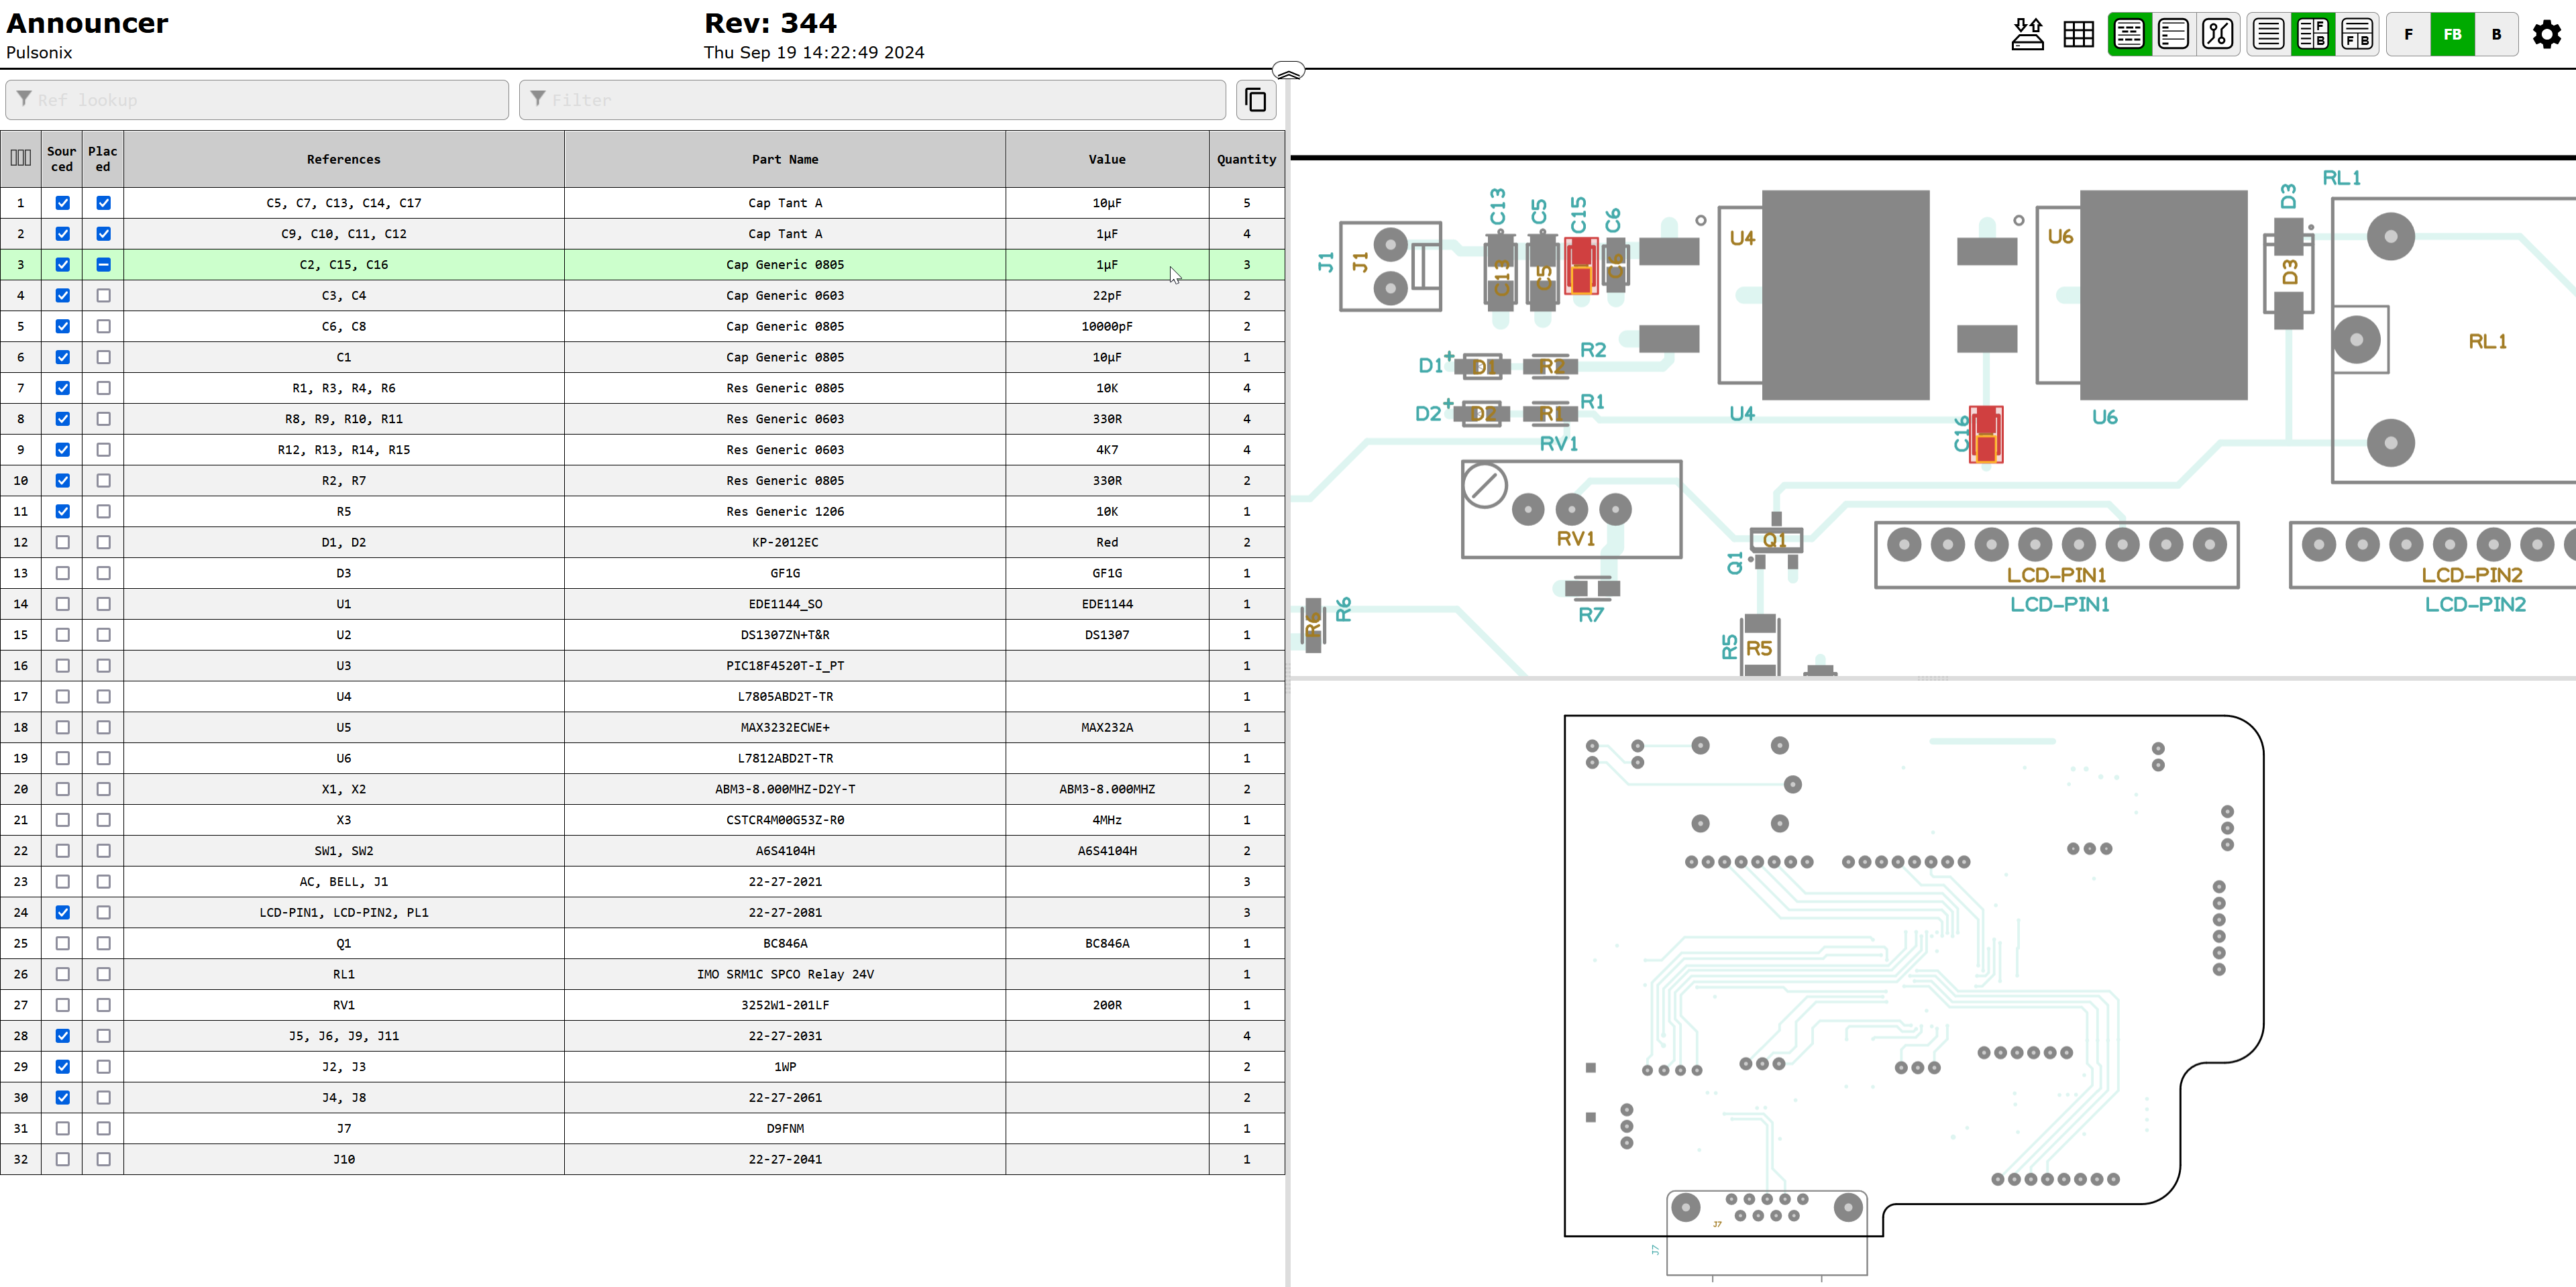This screenshot has height=1287, width=2576.
Task: Select the netlist mode icon
Action: click(x=2217, y=34)
